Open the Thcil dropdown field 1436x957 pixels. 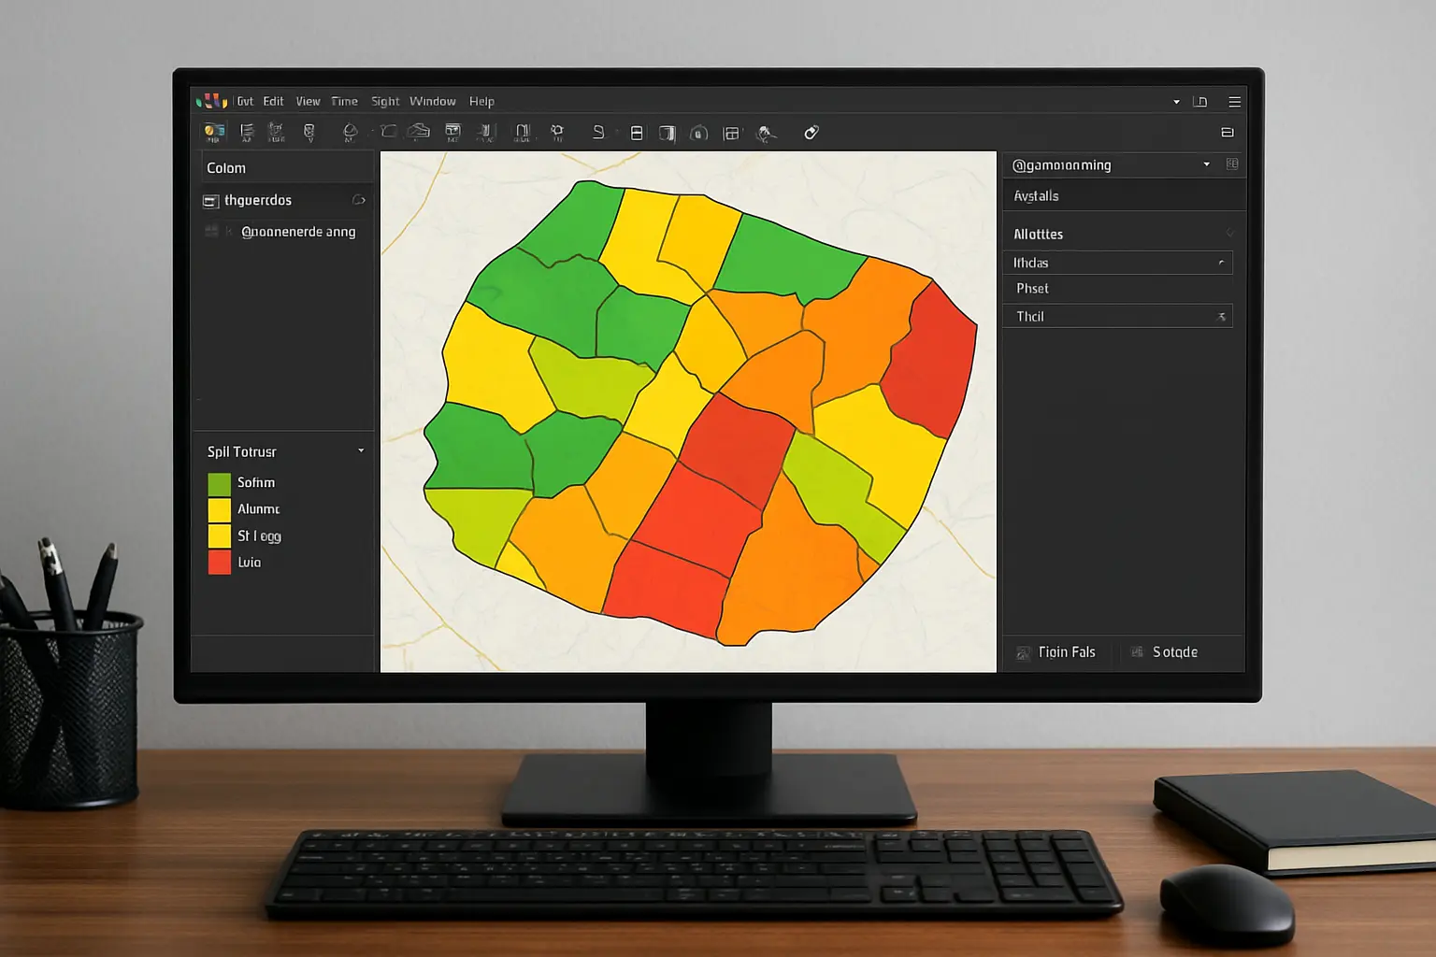[1117, 316]
